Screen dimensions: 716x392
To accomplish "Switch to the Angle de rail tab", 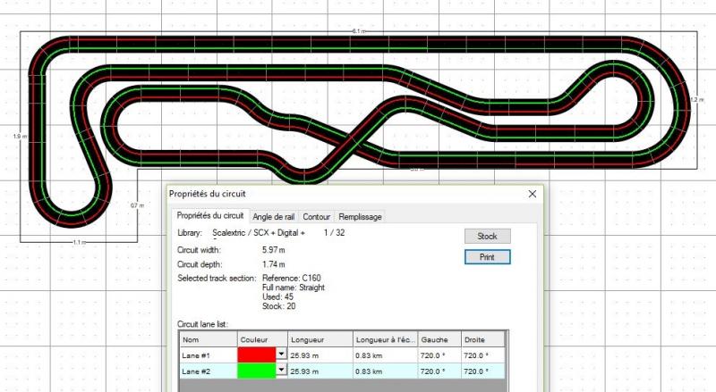I will 275,216.
